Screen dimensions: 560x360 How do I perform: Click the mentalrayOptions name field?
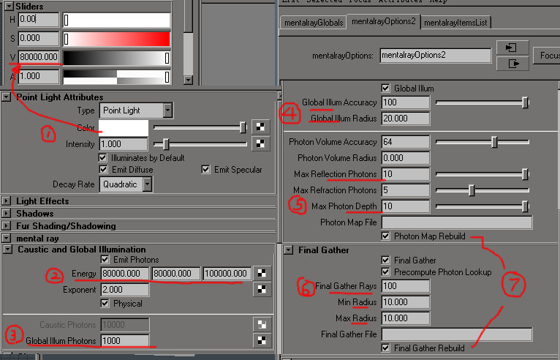pyautogui.click(x=436, y=56)
